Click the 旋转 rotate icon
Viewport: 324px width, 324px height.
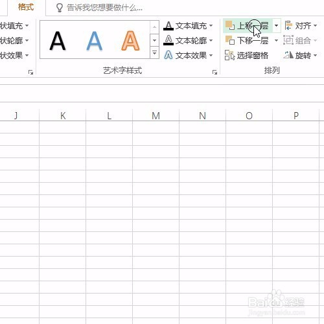[x=288, y=55]
